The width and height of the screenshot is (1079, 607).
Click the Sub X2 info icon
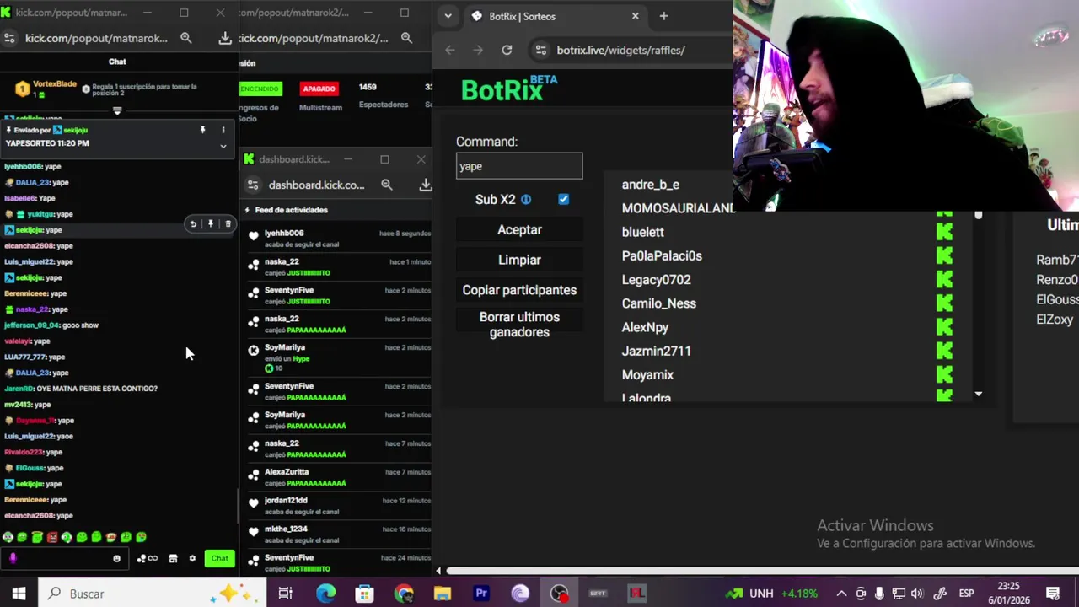(526, 200)
